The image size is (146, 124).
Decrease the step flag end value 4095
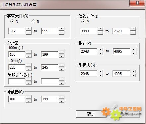click(133, 75)
